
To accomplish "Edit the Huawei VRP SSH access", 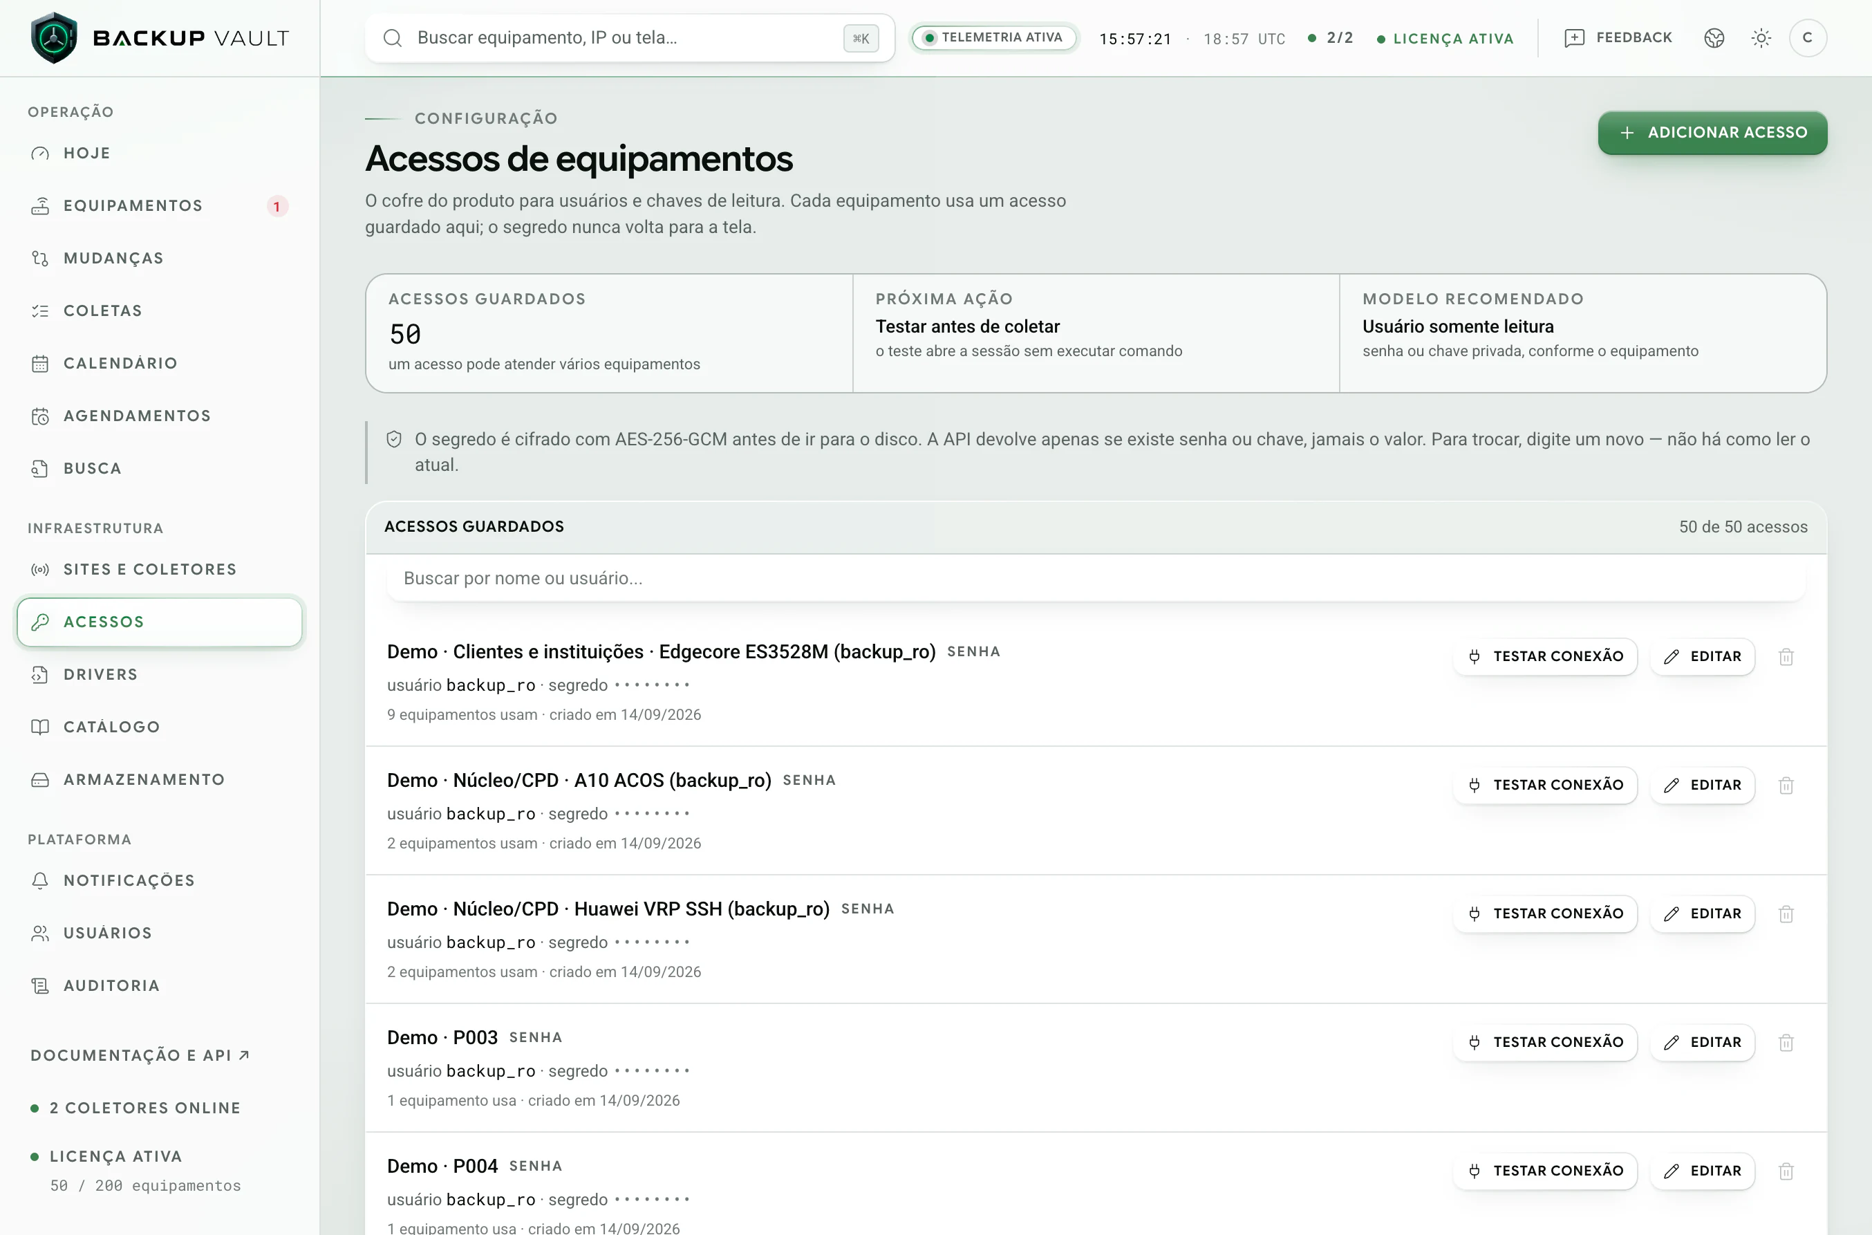I will coord(1702,913).
